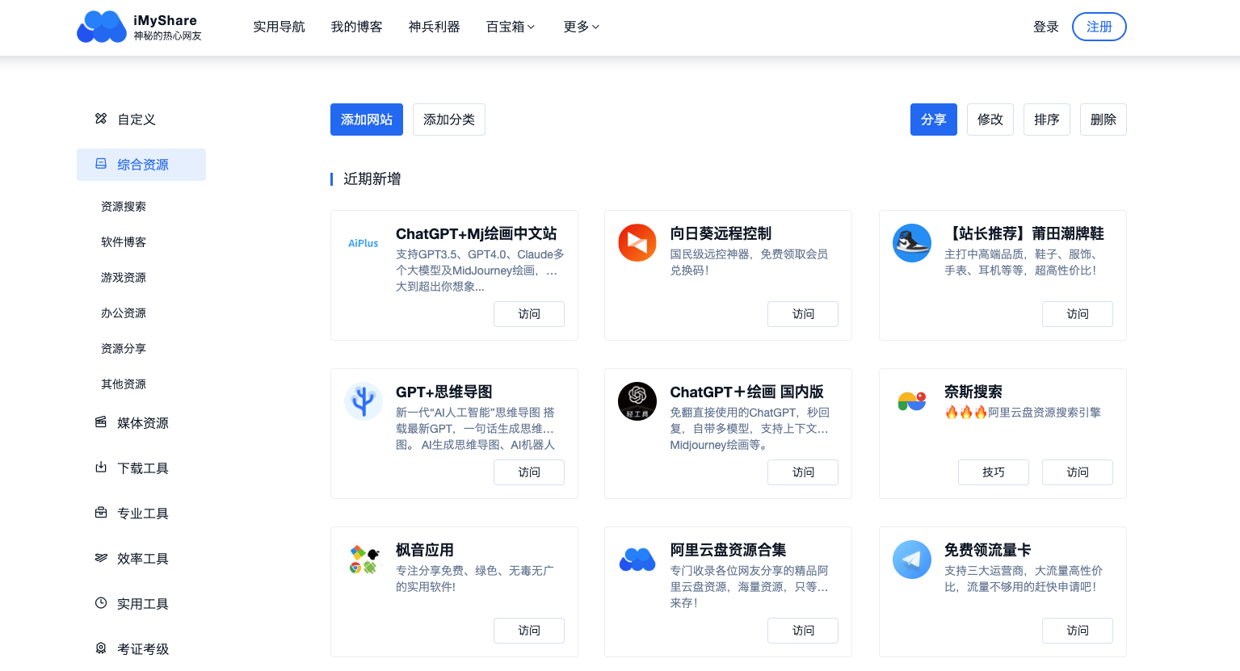Click the 分享 share button
Screen dimensions: 1240x671
(934, 120)
